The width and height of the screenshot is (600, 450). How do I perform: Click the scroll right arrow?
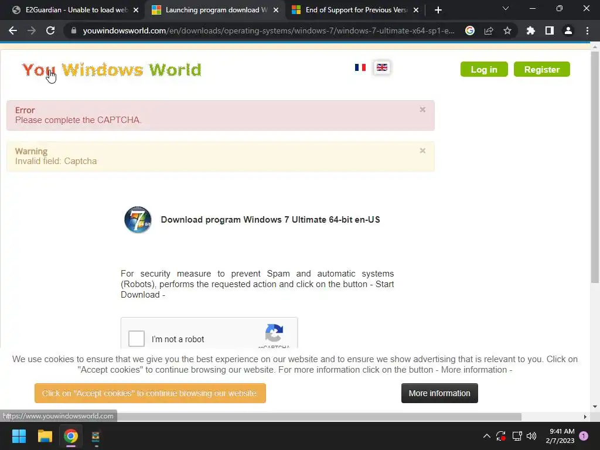click(x=585, y=417)
